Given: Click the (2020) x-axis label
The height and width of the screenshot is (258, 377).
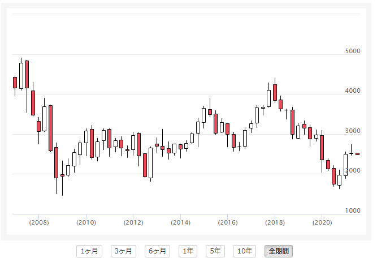Looking at the screenshot, I should (322, 222).
